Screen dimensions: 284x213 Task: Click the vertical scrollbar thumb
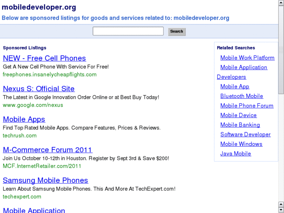(281, 50)
